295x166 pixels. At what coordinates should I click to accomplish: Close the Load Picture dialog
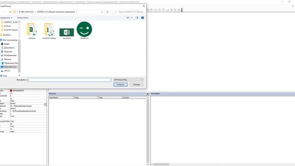(x=144, y=6)
